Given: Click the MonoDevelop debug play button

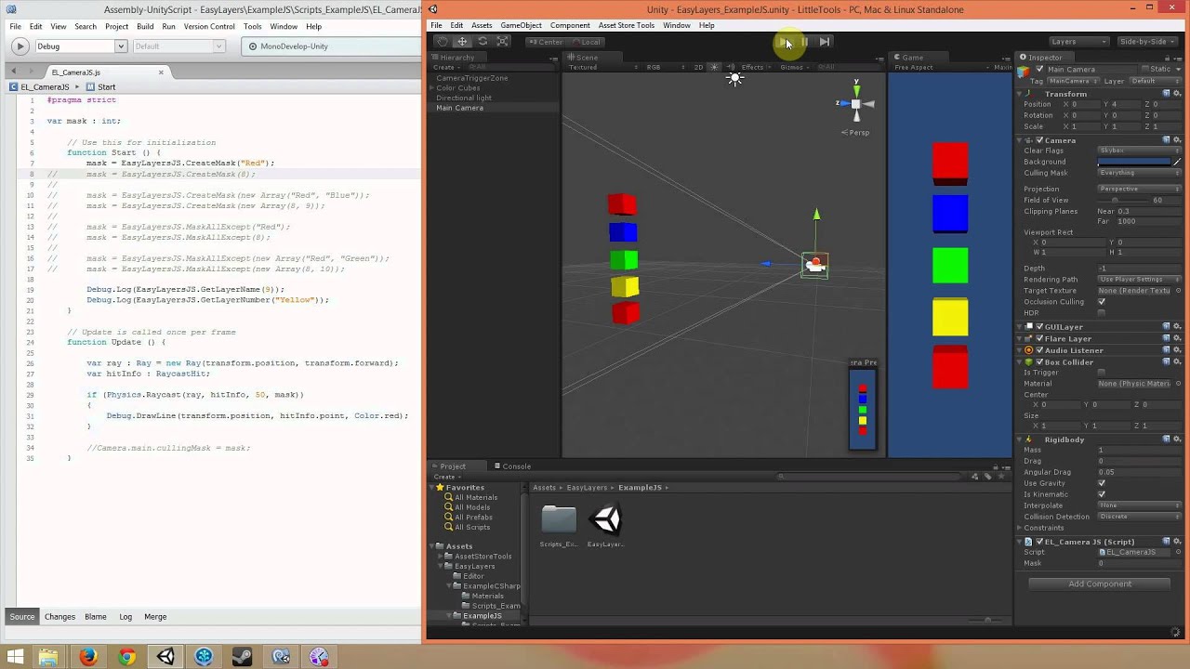Looking at the screenshot, I should 20,46.
